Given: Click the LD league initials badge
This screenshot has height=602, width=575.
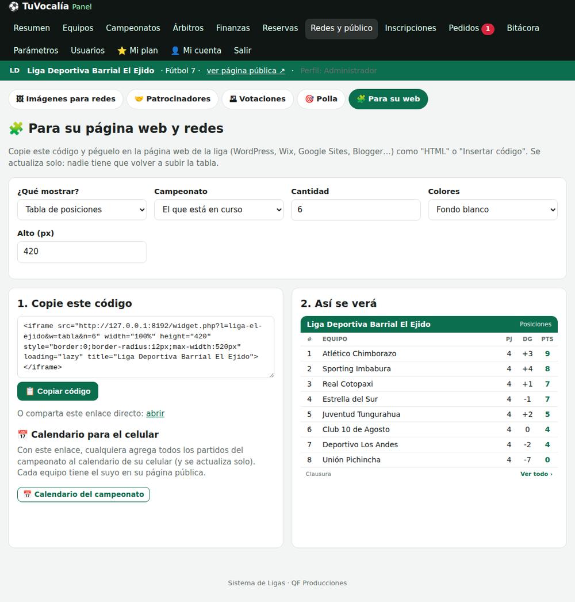Looking at the screenshot, I should 14,71.
